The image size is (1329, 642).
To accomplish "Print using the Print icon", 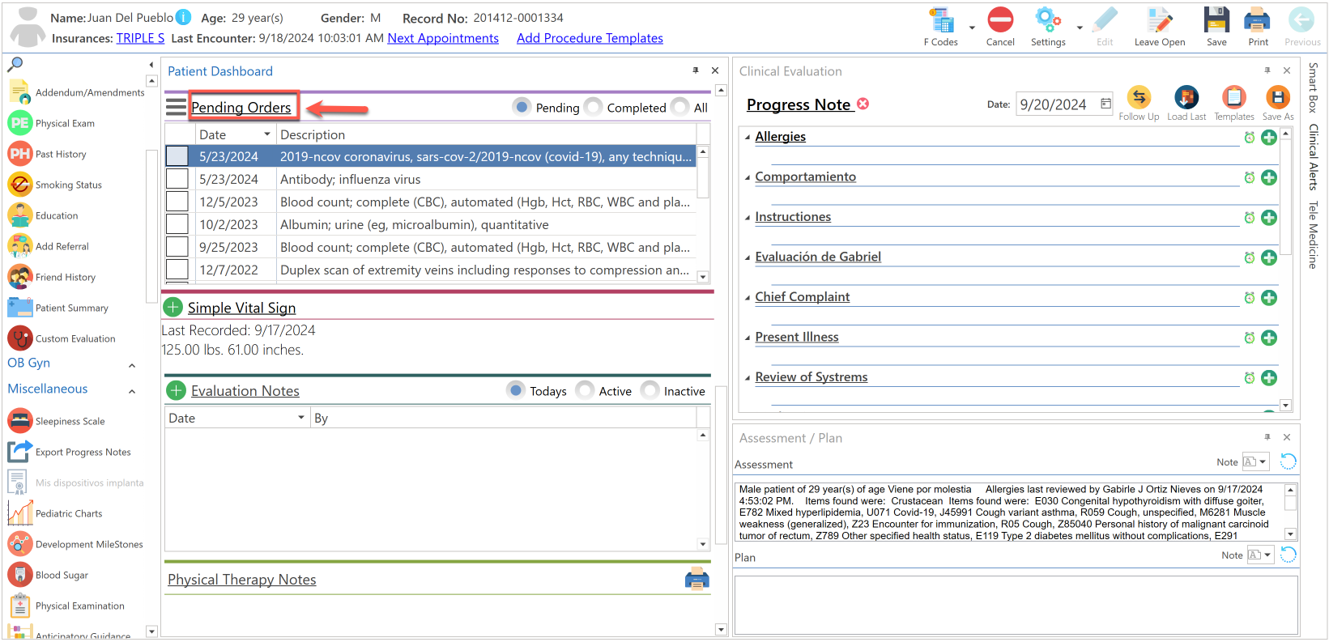I will (1258, 19).
